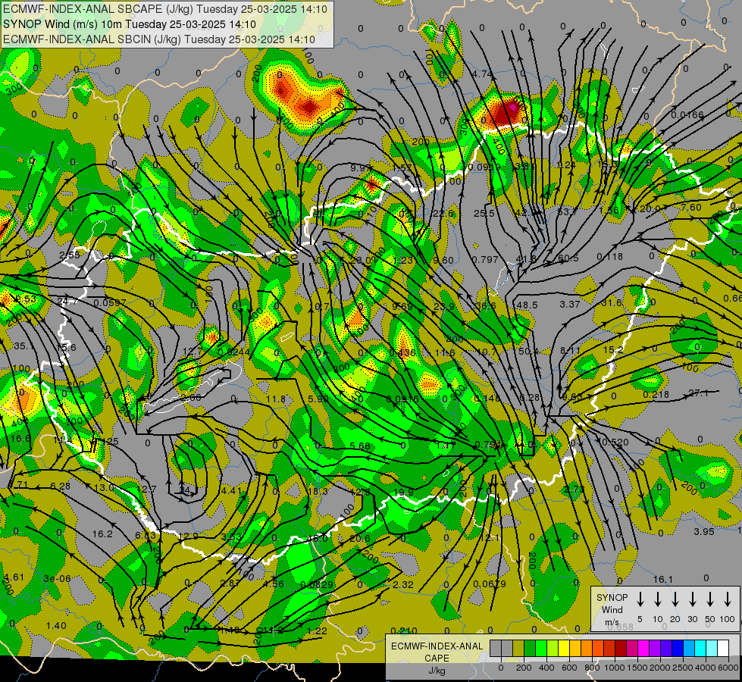Image resolution: width=742 pixels, height=682 pixels.
Task: Click the map value 2.55
Action: [70, 255]
